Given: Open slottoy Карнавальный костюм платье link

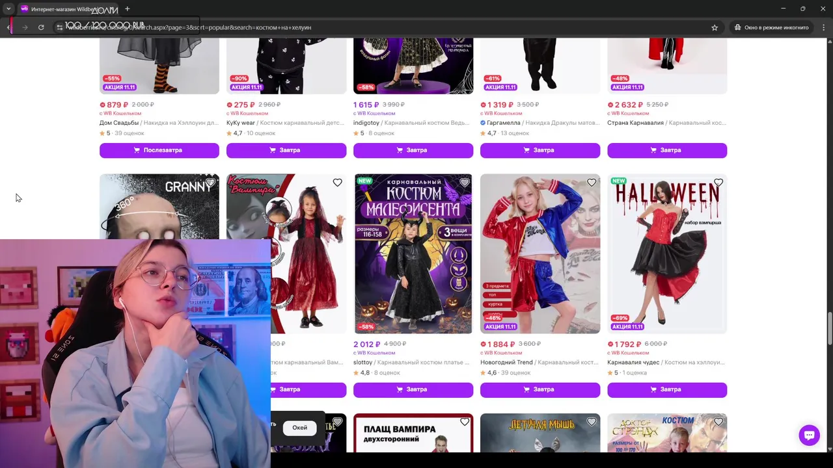Looking at the screenshot, I should click(413, 362).
